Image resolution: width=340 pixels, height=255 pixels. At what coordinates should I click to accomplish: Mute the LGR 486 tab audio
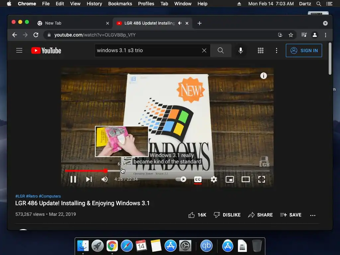(x=180, y=23)
